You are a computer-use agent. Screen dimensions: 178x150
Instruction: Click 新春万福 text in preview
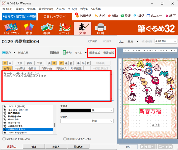pos(150,111)
